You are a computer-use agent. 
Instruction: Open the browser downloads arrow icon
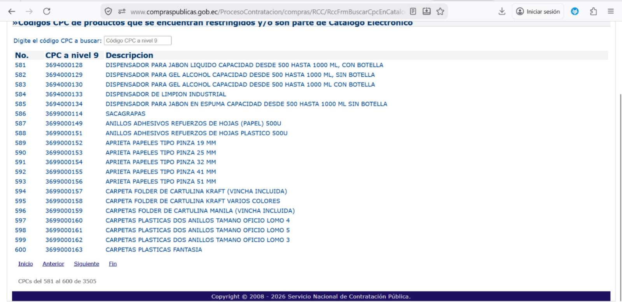[502, 11]
